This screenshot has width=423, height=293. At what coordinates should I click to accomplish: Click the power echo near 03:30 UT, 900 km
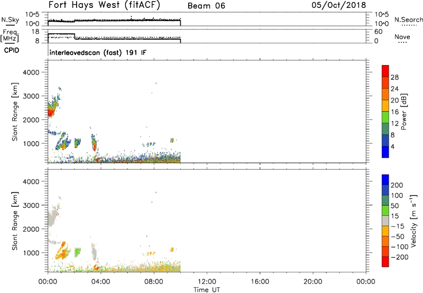pyautogui.click(x=94, y=144)
